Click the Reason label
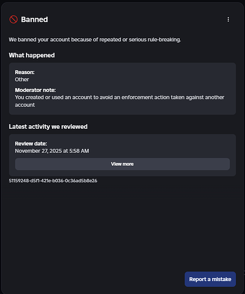The height and width of the screenshot is (294, 245). tap(25, 72)
